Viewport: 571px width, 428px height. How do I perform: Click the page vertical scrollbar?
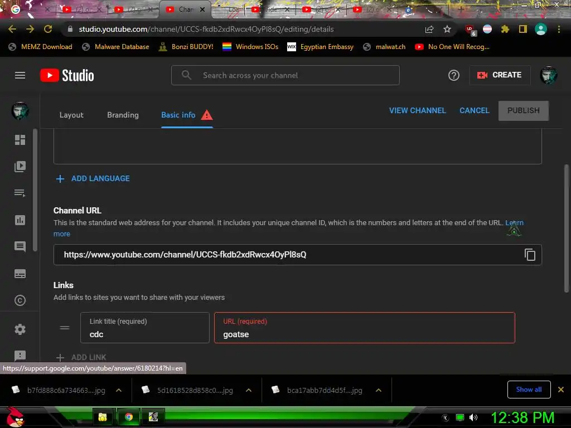pos(567,228)
